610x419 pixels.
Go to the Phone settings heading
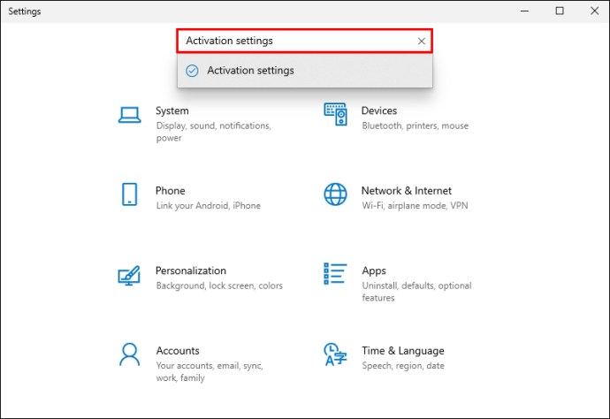(x=170, y=191)
